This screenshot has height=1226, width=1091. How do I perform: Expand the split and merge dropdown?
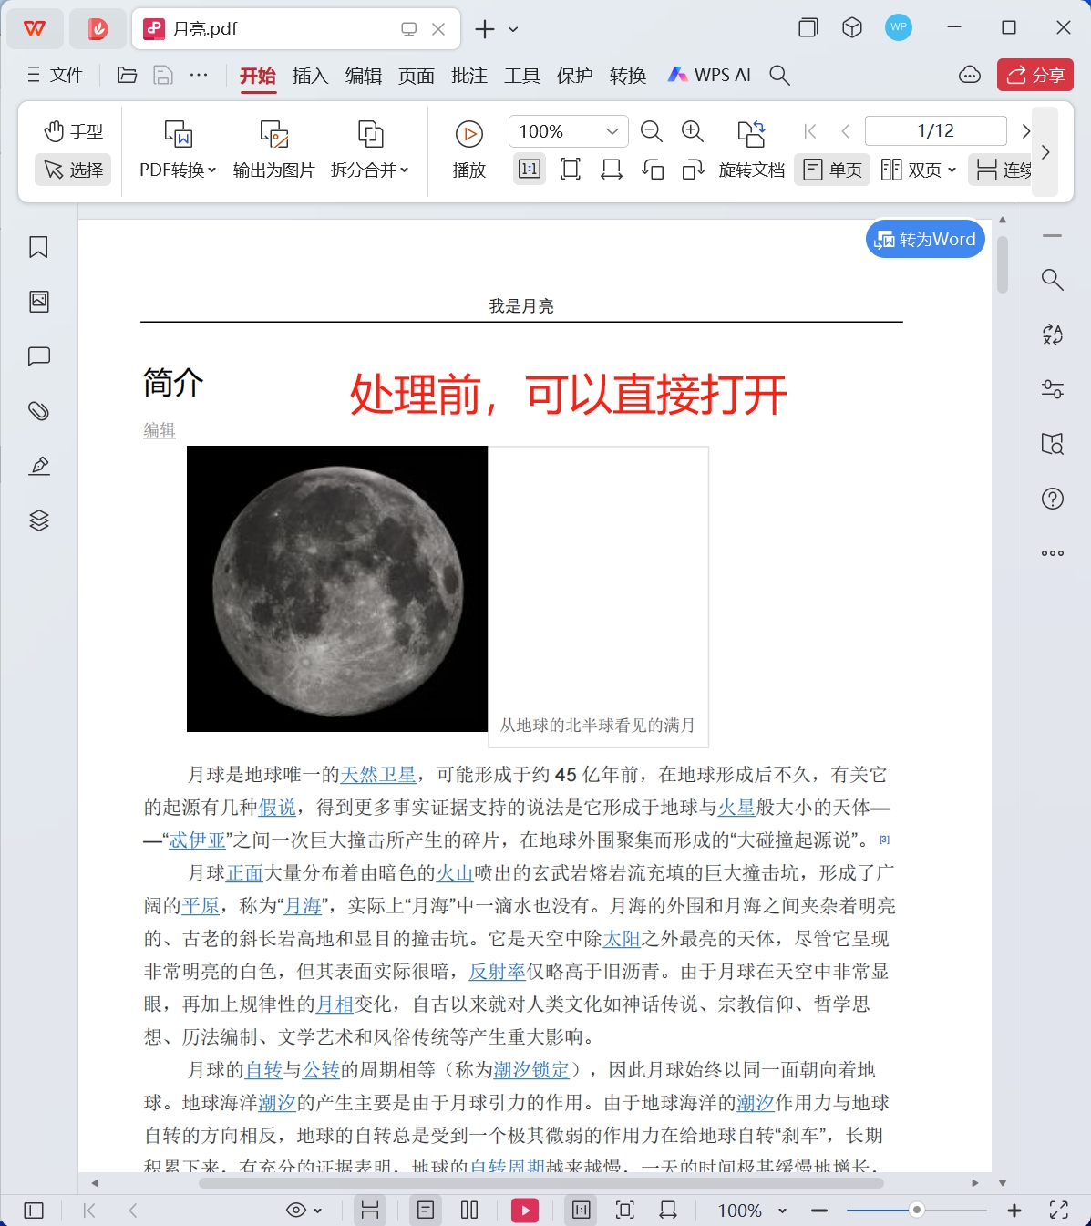click(369, 170)
